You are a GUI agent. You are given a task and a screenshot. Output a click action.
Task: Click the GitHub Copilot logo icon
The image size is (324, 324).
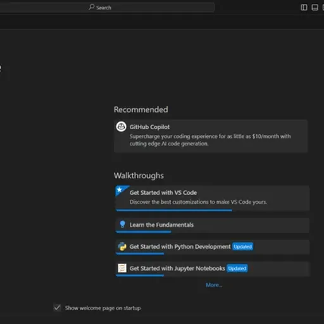121,127
